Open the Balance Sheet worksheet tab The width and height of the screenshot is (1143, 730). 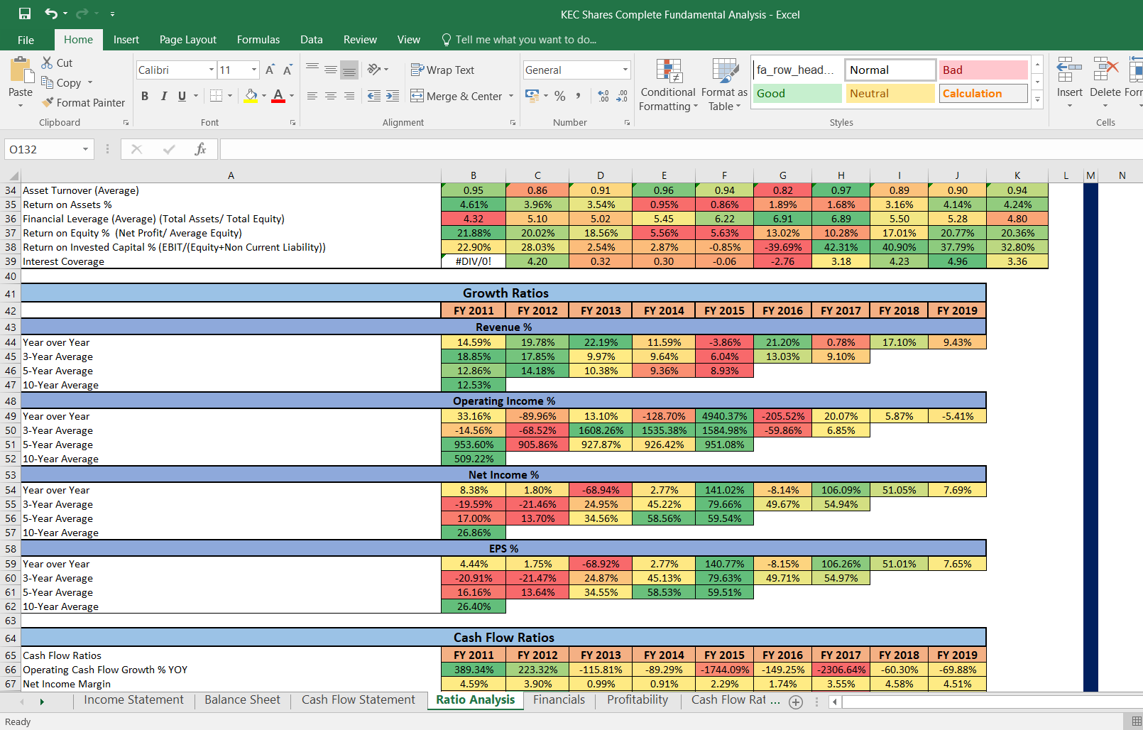pos(242,700)
